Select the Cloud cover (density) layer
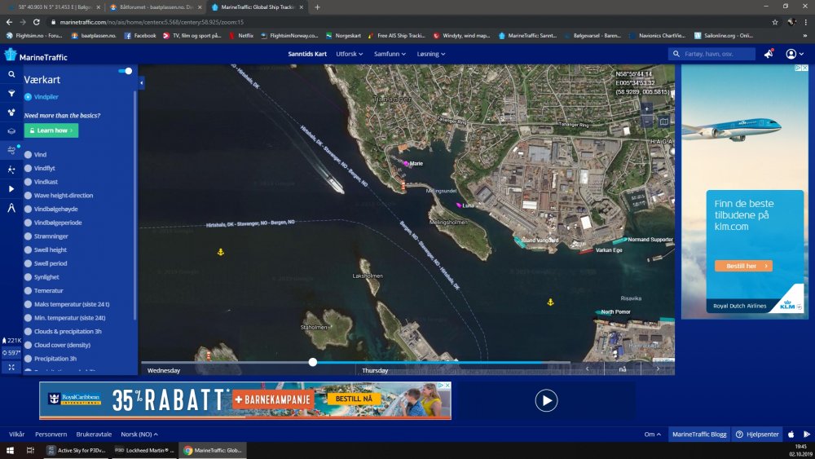 point(28,345)
